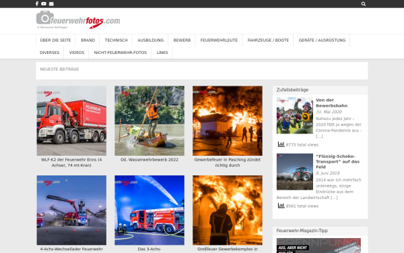404x253 pixels.
Task: Open the Brand menu item
Action: coord(88,40)
